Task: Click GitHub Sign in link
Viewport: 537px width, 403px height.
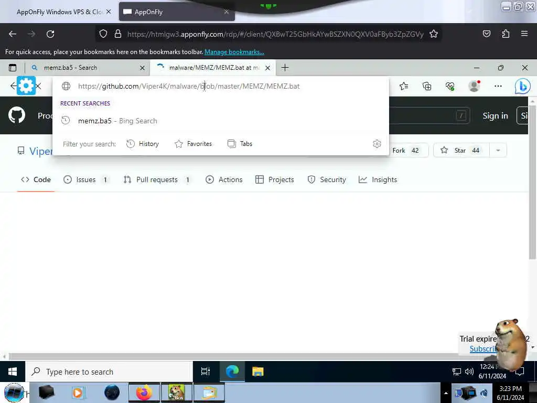Action: pos(495,116)
